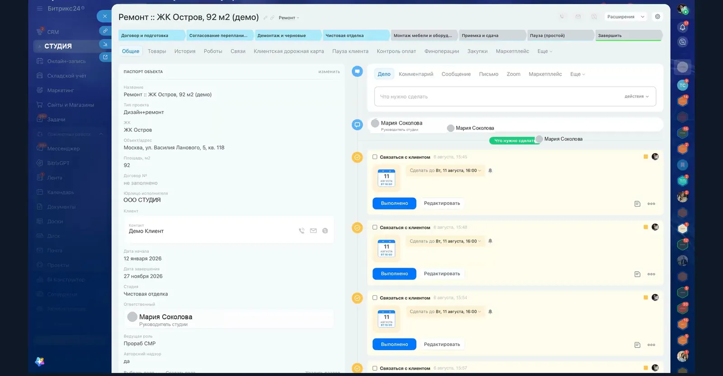
Task: Expand Еще in the card tab row
Action: [545, 51]
